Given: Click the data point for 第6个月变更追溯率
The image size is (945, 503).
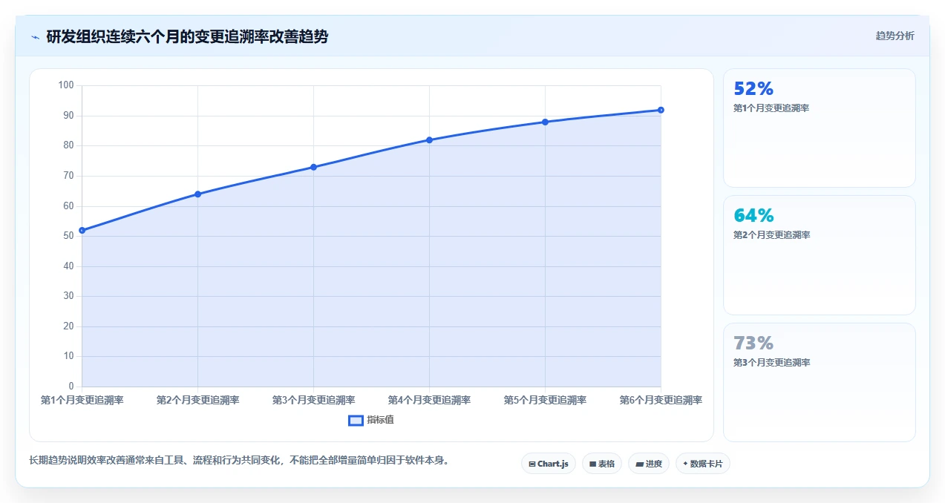Looking at the screenshot, I should 661,110.
